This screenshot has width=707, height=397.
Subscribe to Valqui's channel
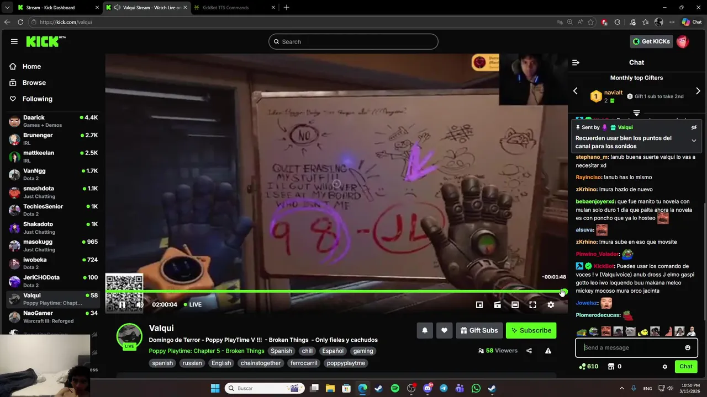531,330
